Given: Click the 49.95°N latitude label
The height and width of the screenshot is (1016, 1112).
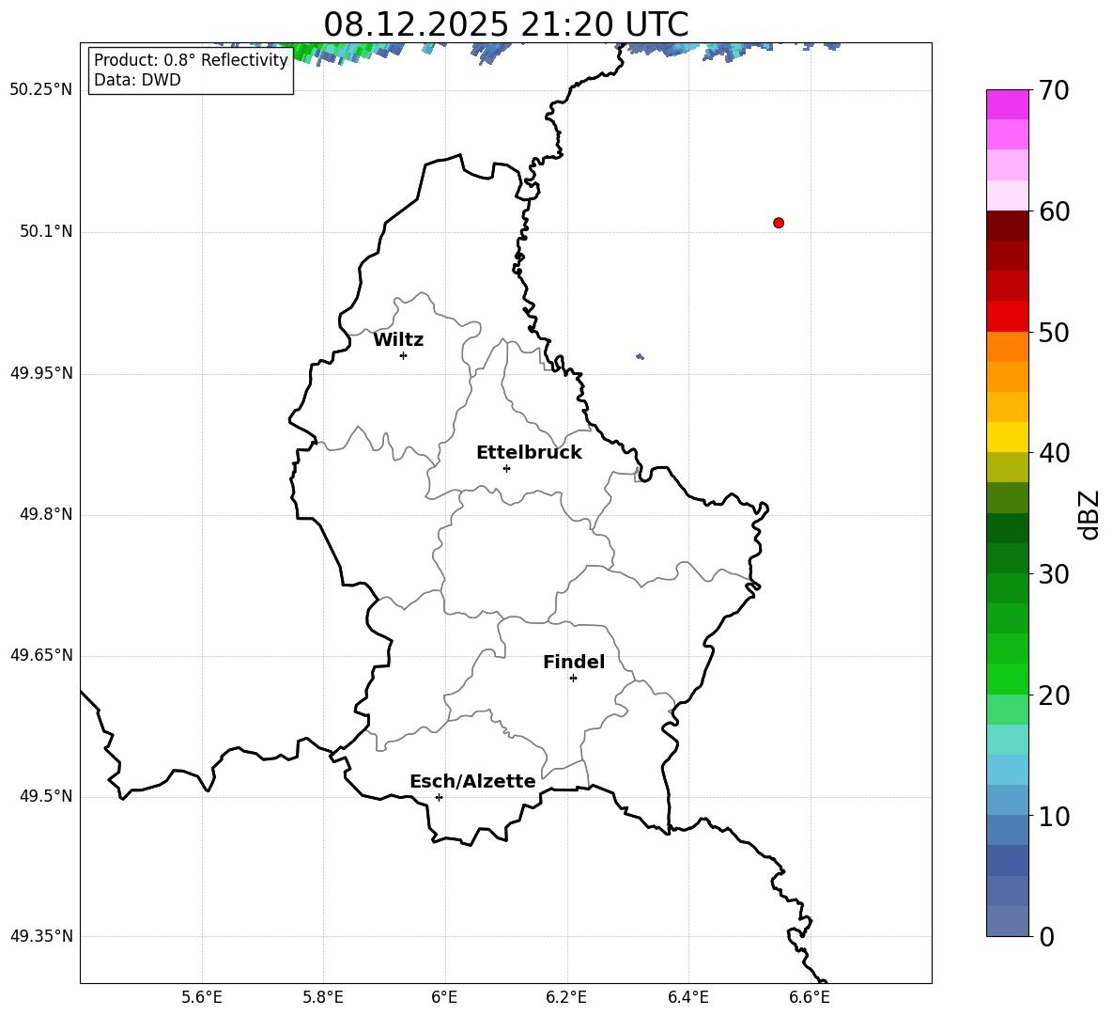Looking at the screenshot, I should pos(41,373).
